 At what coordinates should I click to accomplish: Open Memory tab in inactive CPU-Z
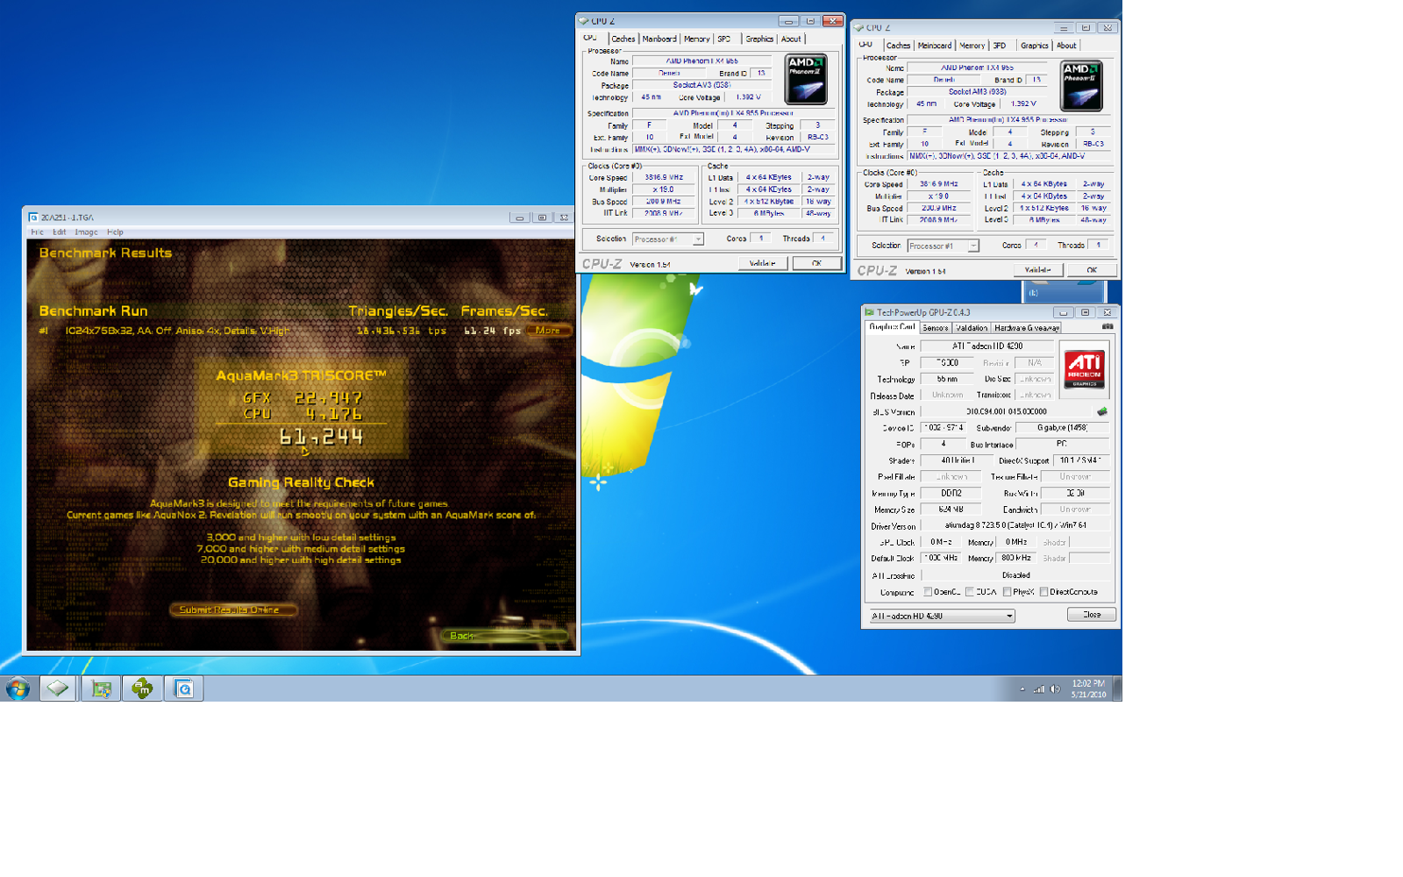coord(972,46)
